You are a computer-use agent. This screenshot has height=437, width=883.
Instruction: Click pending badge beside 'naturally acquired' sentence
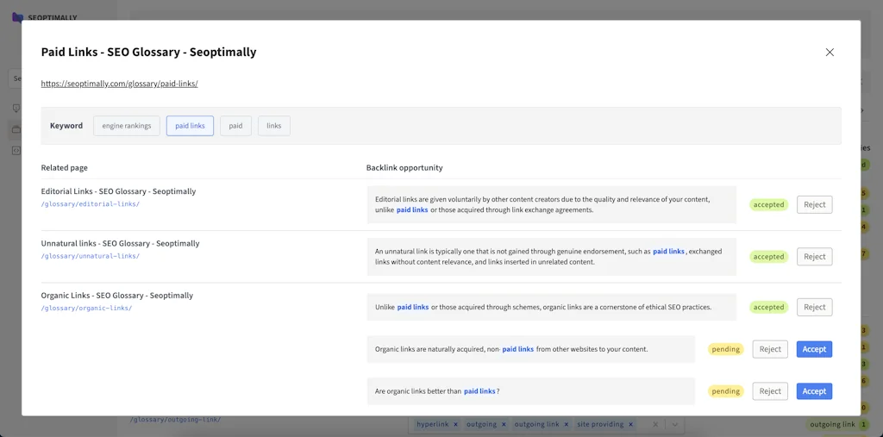(x=725, y=349)
